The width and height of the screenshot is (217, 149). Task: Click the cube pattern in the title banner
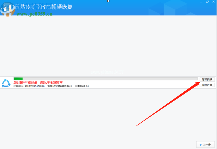click(x=172, y=8)
